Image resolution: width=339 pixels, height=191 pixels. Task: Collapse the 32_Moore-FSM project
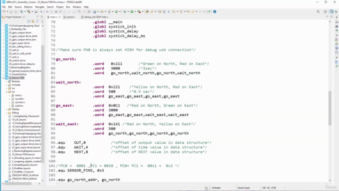[3, 78]
